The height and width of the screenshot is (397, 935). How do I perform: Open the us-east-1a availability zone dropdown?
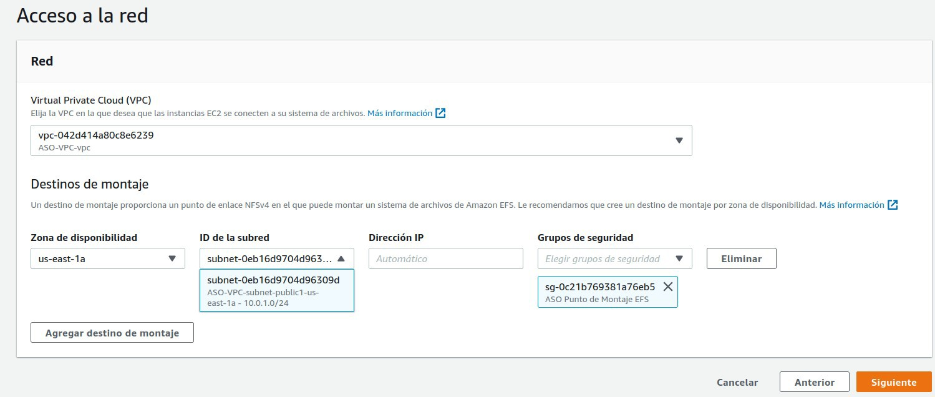click(107, 258)
